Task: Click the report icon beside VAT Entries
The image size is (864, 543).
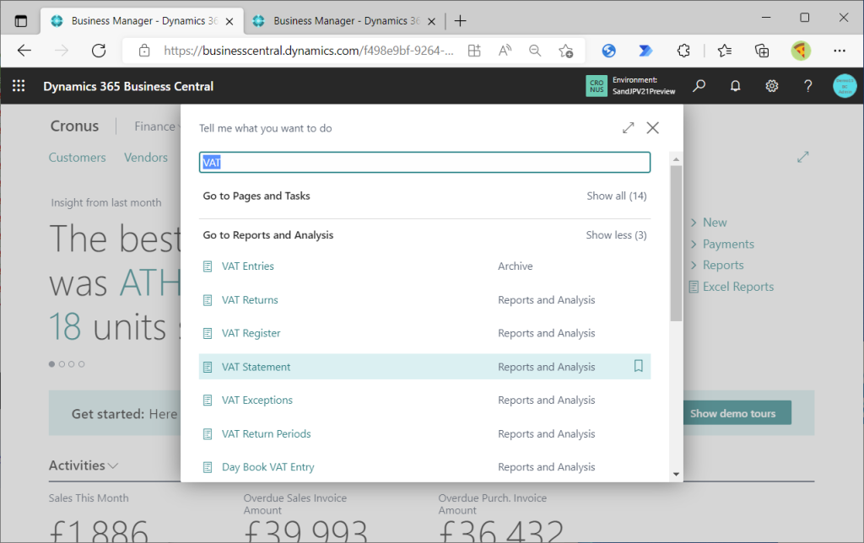Action: [208, 266]
